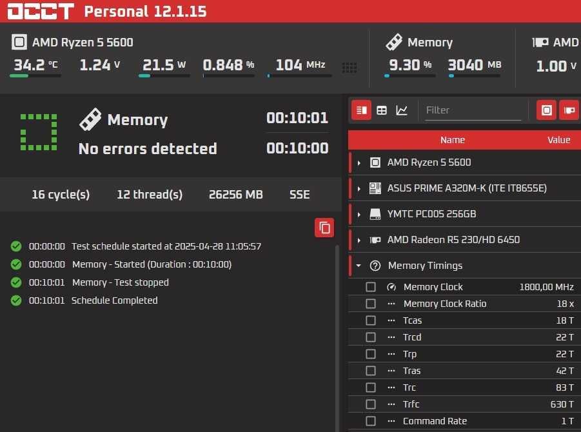Click the memory stick icon in top Memory summary

tap(394, 42)
